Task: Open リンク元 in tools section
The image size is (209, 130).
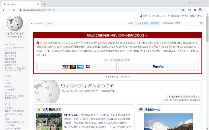Action: 8,108
